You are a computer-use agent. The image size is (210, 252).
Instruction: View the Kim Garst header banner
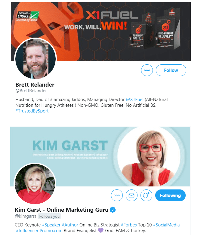[x=100, y=156]
